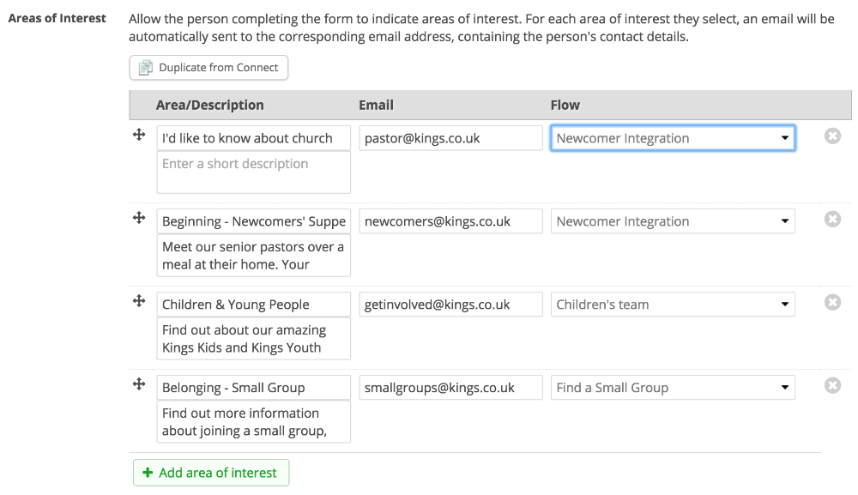Image resolution: width=858 pixels, height=495 pixels.
Task: Remove the "I'd like to know about church" row
Action: tap(832, 136)
